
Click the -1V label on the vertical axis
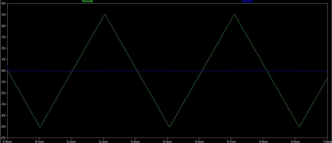(x=3, y=82)
